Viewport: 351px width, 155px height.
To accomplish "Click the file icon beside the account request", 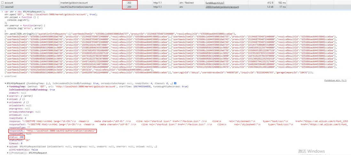I will click(x=2, y=3).
